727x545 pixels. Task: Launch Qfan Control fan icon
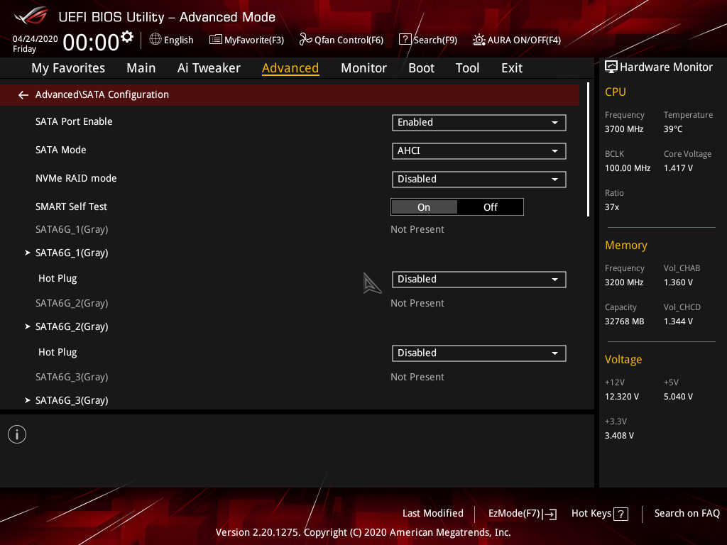point(305,40)
